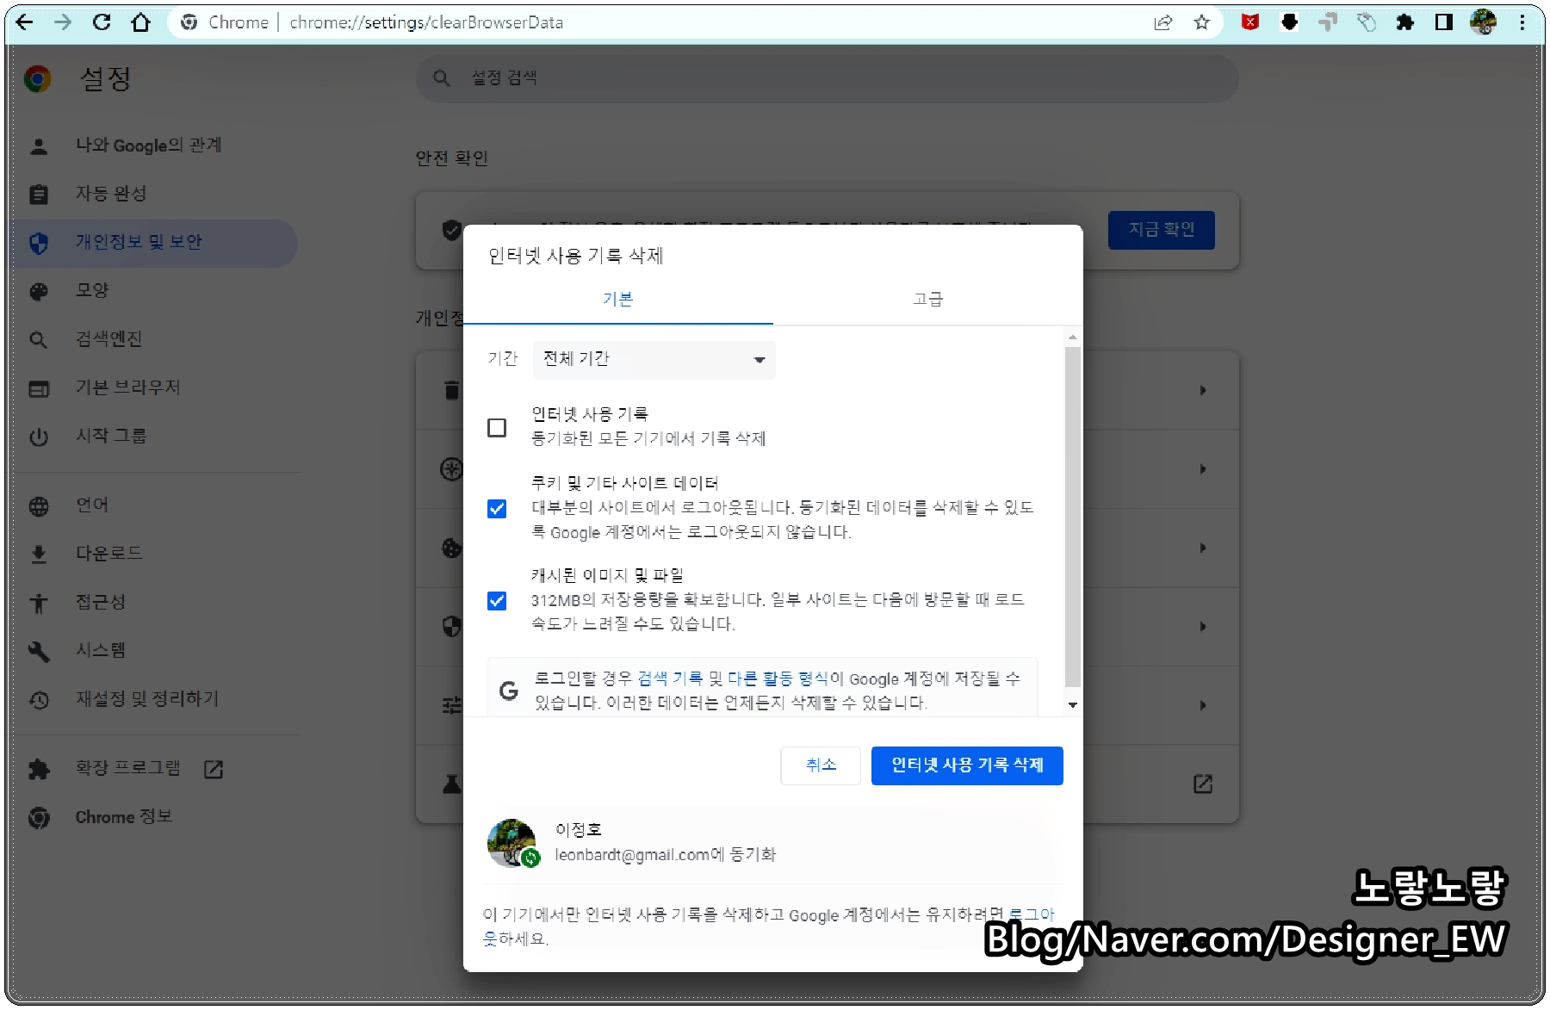1550x1010 pixels.
Task: Expand fourth privacy row chevron
Action: pos(1203,627)
